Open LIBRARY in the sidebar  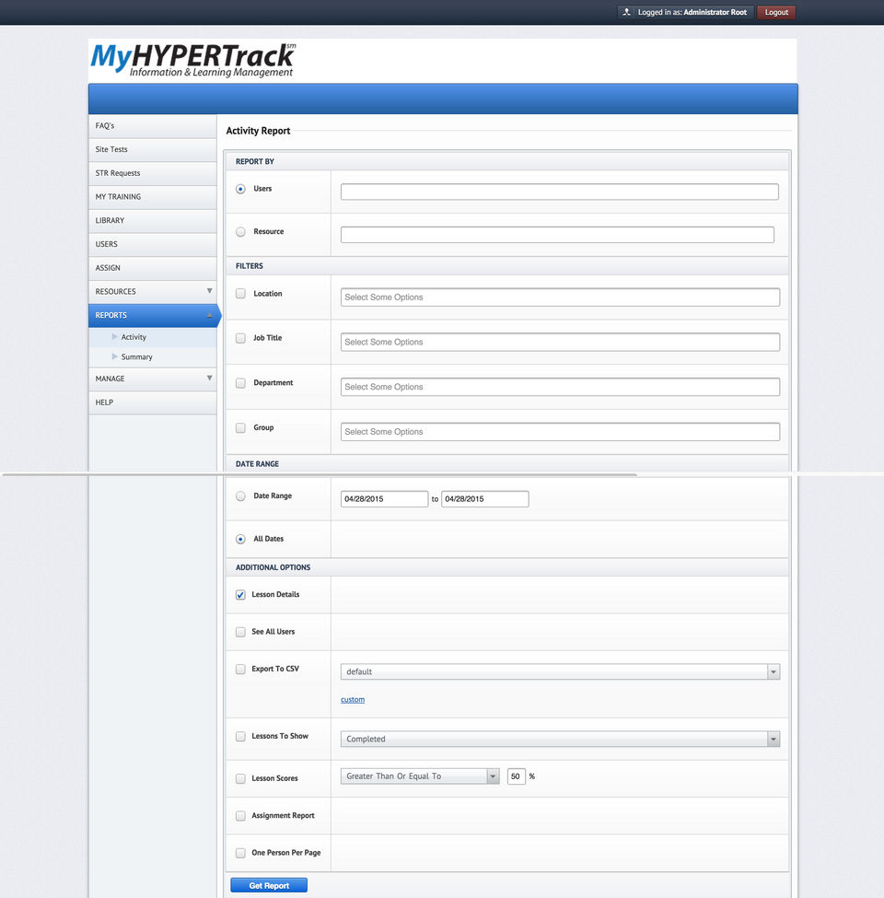[153, 220]
